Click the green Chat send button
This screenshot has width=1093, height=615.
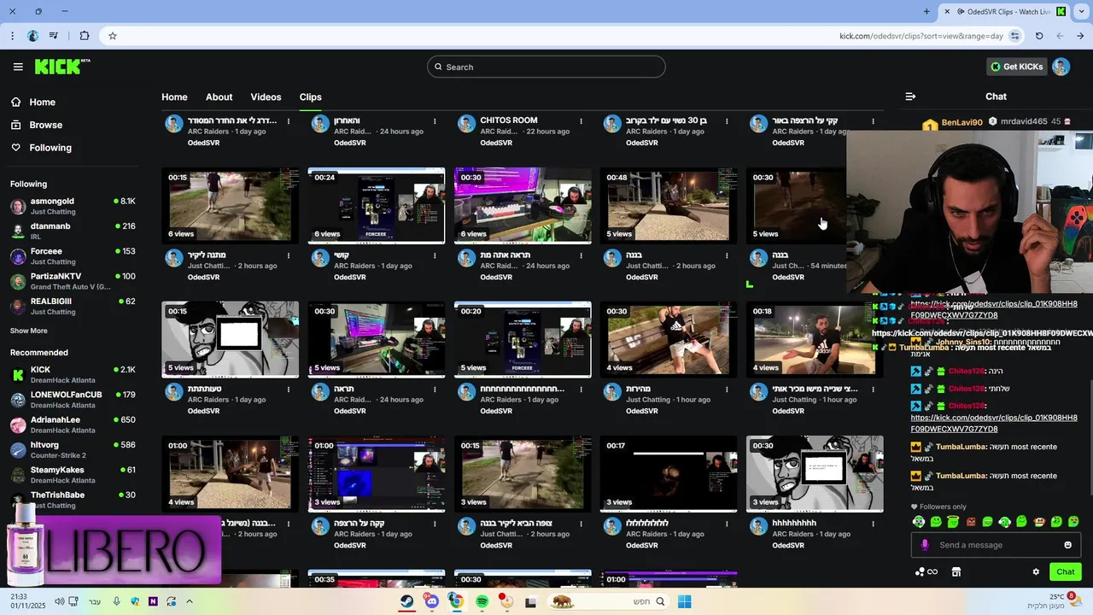tap(1066, 571)
